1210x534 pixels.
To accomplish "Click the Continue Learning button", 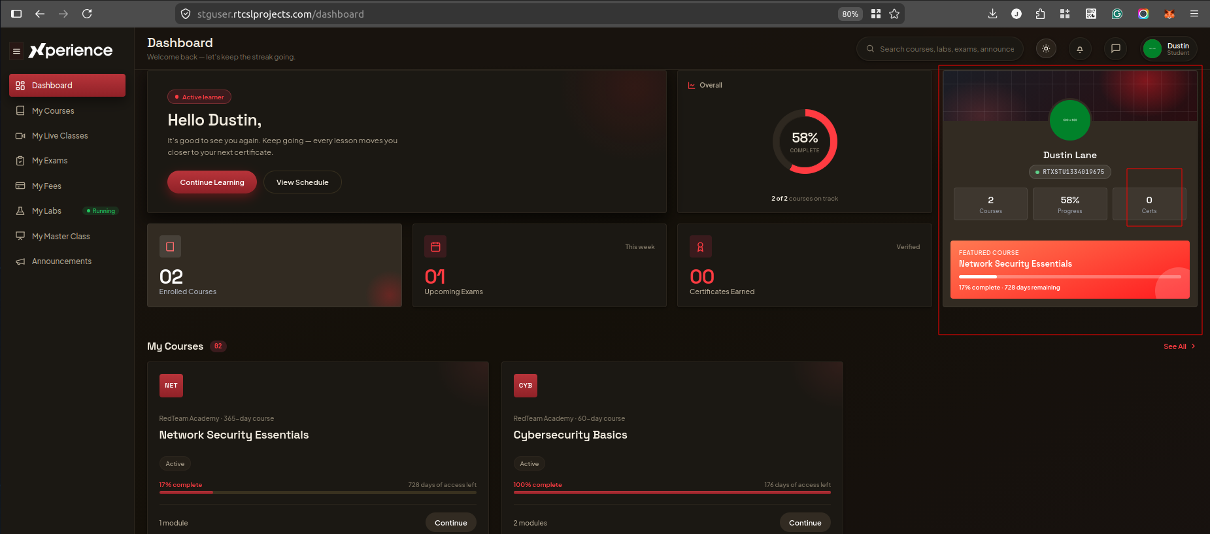I will [x=212, y=182].
